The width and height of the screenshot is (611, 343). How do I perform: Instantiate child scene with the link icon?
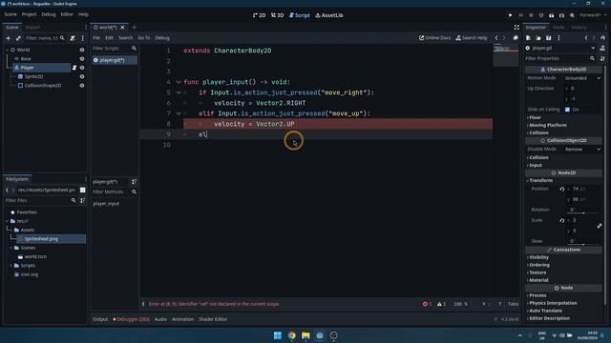pyautogui.click(x=18, y=38)
